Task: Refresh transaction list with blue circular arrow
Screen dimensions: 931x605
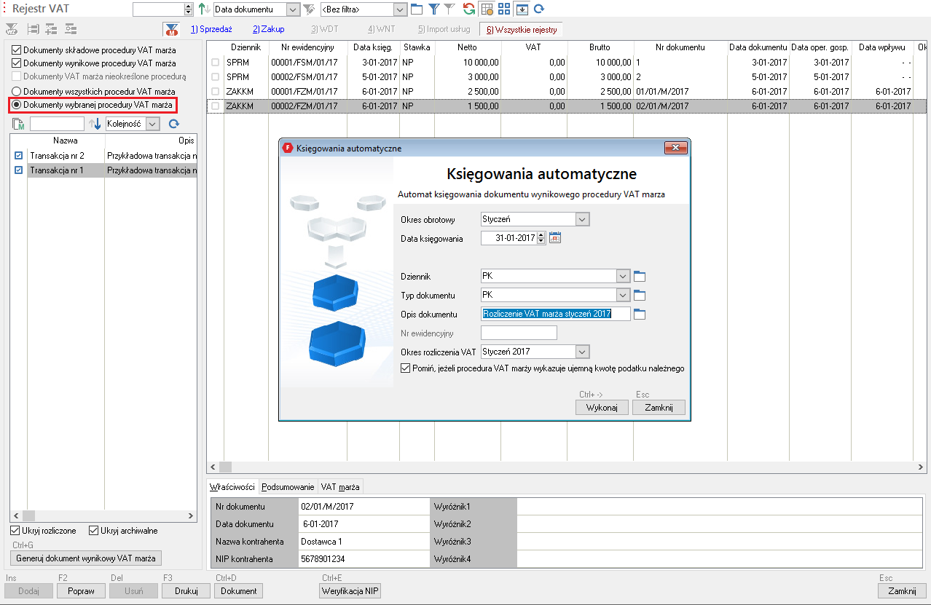Action: [174, 124]
